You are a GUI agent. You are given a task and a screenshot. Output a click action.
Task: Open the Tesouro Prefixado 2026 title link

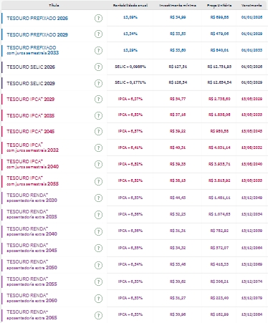[37, 18]
